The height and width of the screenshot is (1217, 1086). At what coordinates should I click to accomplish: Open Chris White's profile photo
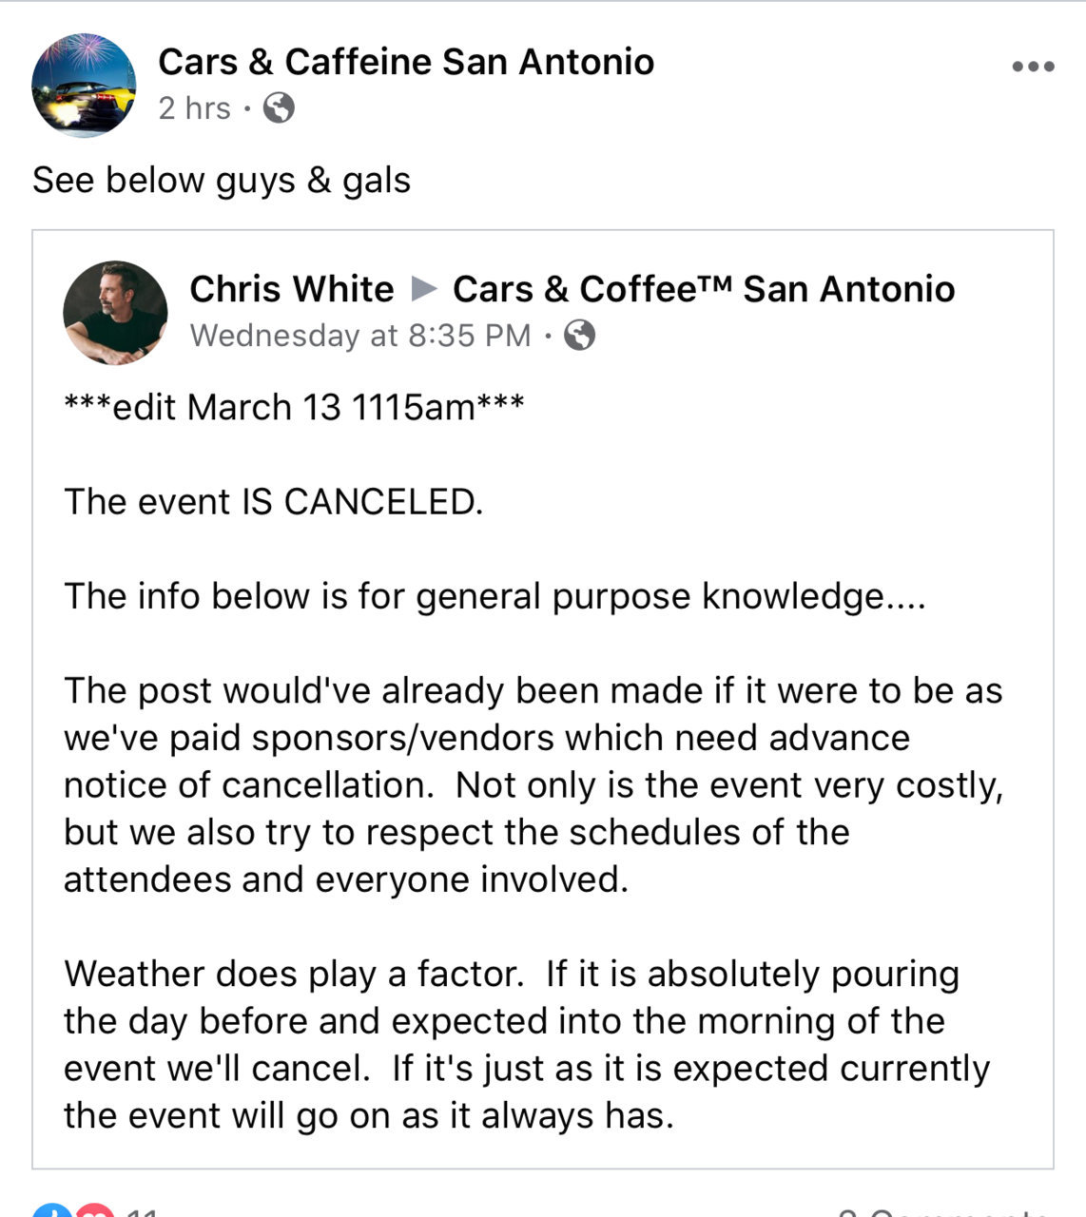click(115, 313)
